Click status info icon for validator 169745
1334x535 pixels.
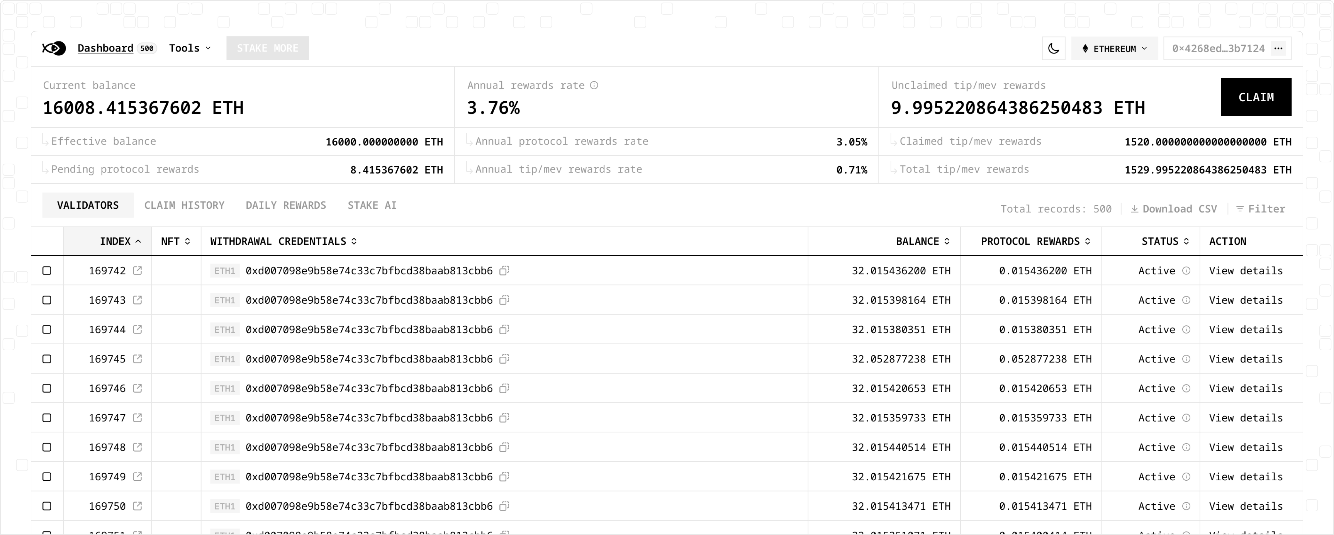[x=1186, y=359]
